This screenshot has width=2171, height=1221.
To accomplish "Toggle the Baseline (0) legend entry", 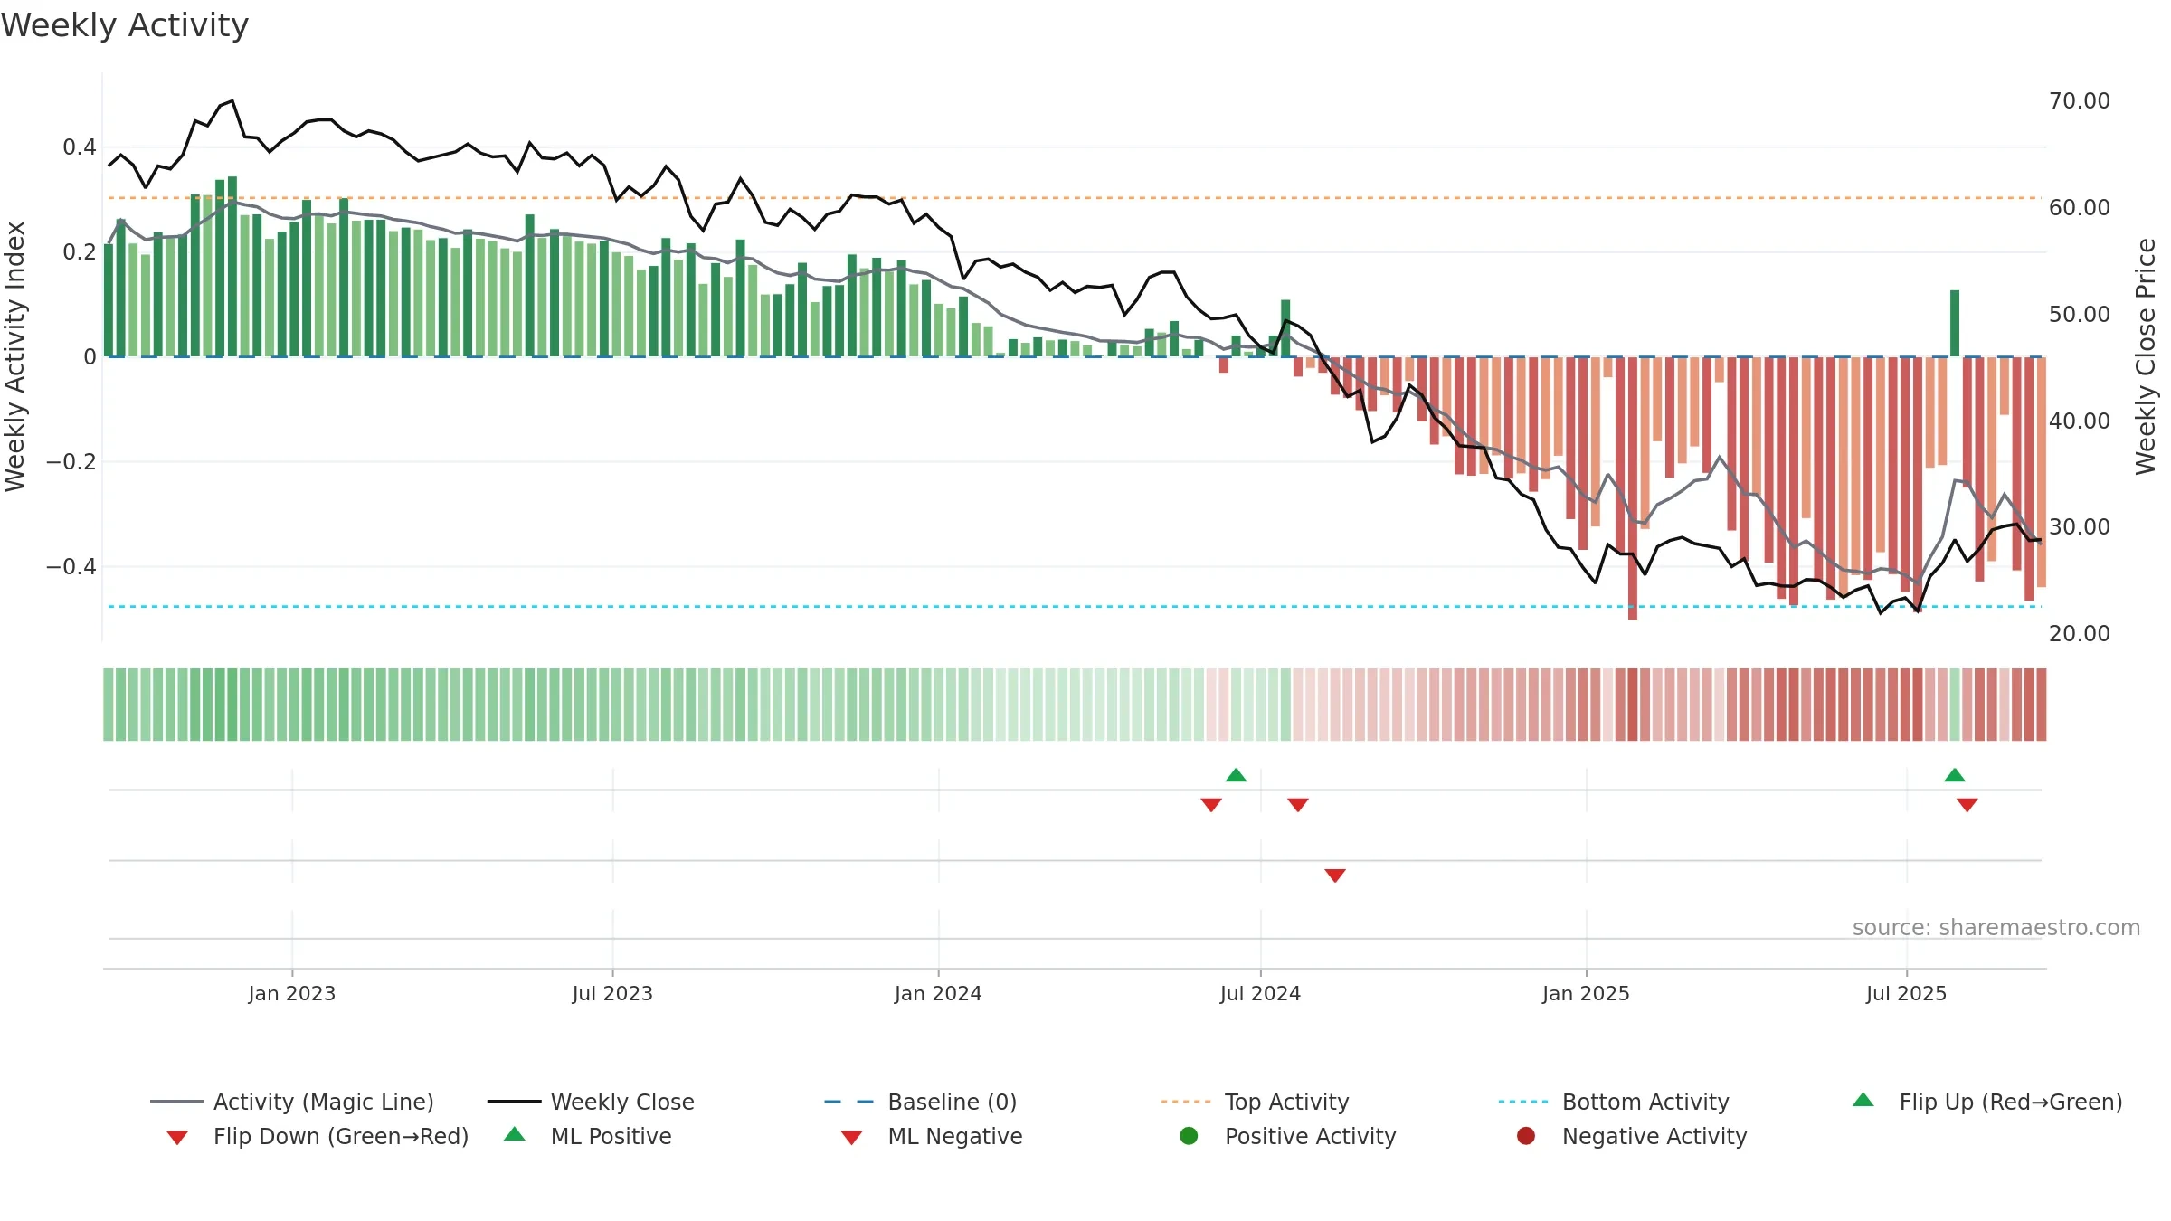I will coord(921,1102).
